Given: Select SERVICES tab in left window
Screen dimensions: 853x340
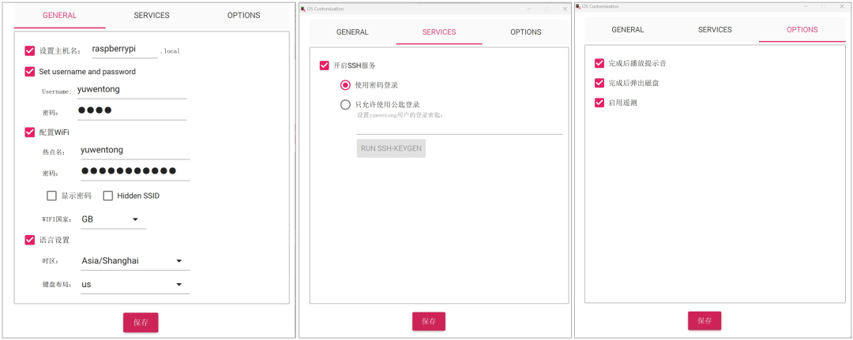Looking at the screenshot, I should 152,15.
